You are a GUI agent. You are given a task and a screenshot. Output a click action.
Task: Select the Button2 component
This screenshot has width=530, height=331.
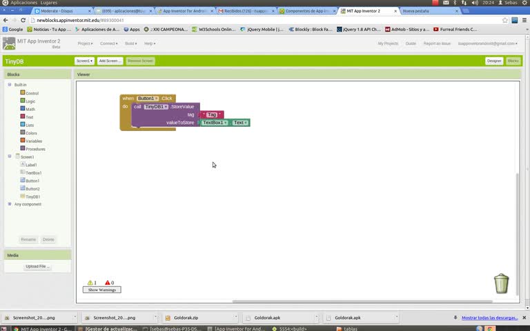click(30, 188)
